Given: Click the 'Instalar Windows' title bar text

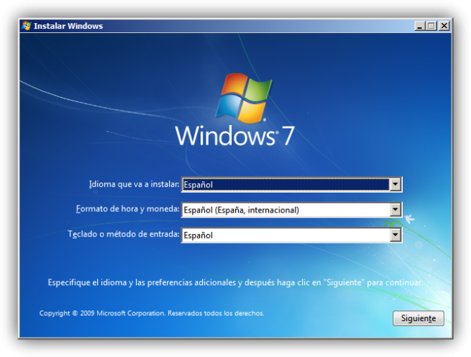Looking at the screenshot, I should [x=68, y=26].
